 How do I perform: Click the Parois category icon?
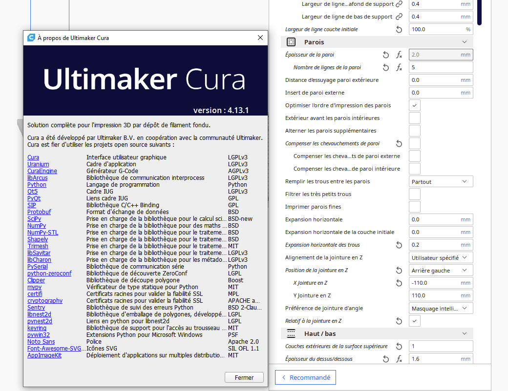click(x=291, y=42)
